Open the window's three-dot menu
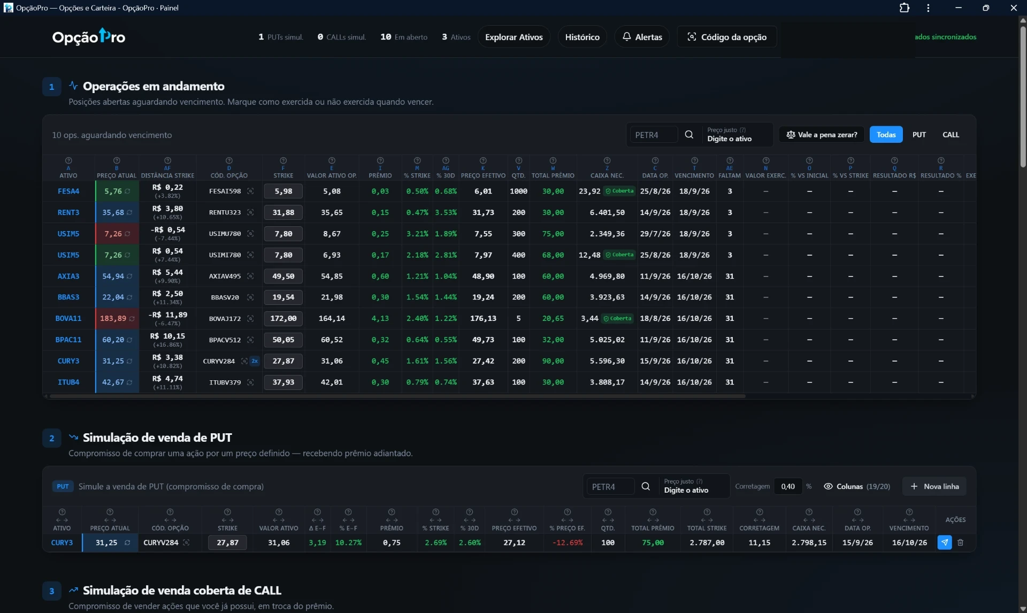The width and height of the screenshot is (1027, 613). click(x=929, y=8)
